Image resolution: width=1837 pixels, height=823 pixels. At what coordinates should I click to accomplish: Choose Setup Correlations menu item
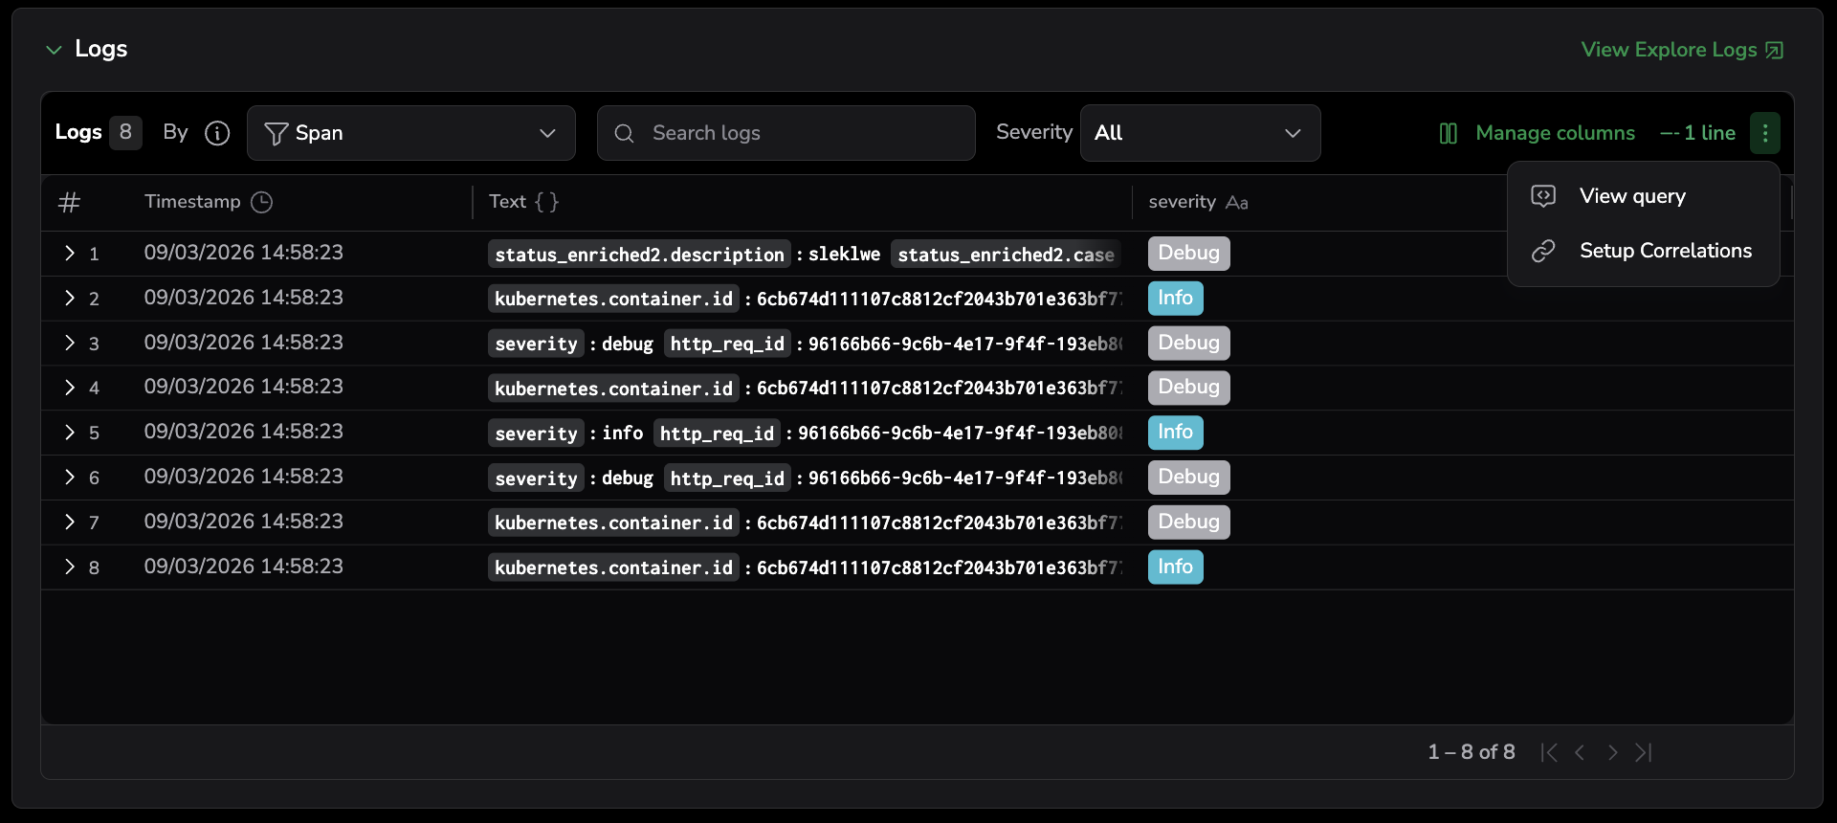(1665, 251)
